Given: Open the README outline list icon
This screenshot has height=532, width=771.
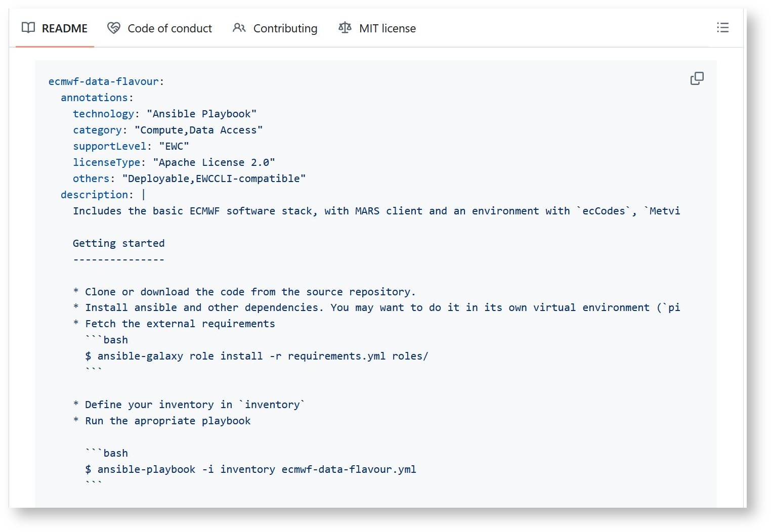Looking at the screenshot, I should tap(722, 28).
